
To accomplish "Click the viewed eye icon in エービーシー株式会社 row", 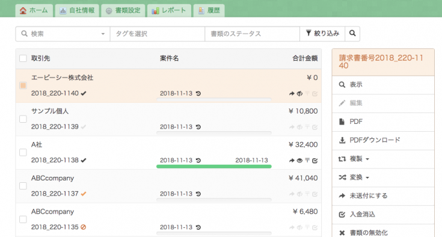I will tap(299, 94).
